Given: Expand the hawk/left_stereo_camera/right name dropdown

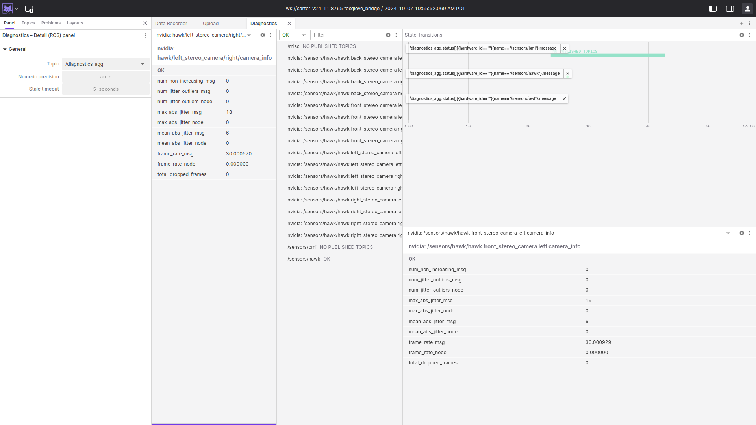Looking at the screenshot, I should pos(249,35).
